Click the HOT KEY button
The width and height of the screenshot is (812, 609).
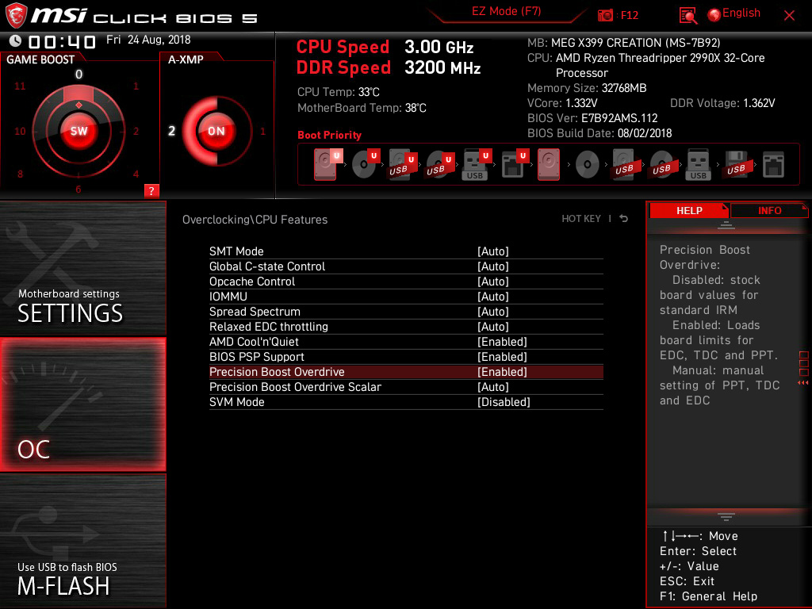tap(581, 219)
